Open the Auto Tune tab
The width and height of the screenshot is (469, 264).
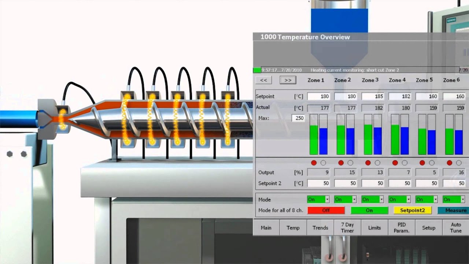coord(456,228)
